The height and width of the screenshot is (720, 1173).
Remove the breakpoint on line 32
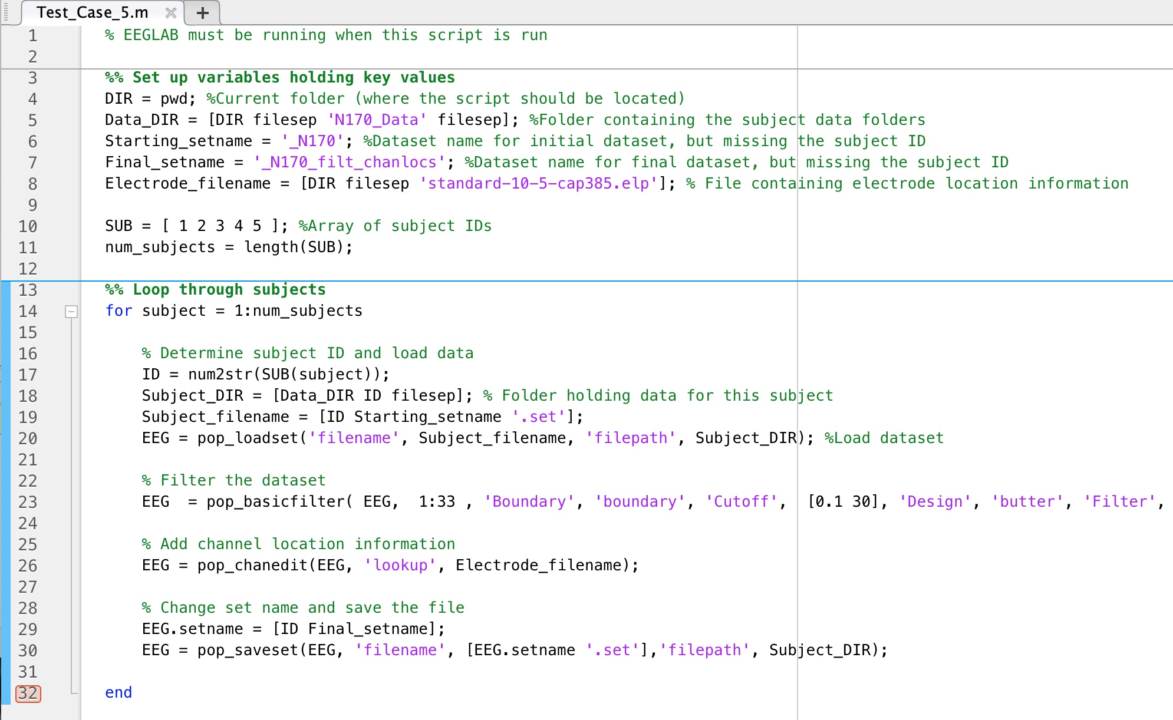click(28, 693)
